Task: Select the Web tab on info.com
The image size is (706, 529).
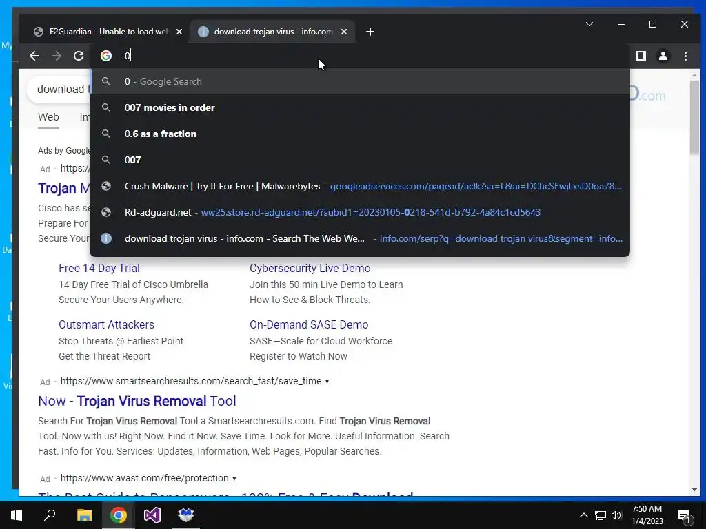Action: point(48,117)
